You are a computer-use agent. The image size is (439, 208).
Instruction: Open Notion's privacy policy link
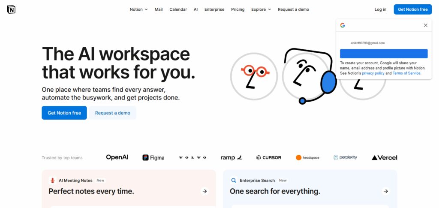(373, 73)
